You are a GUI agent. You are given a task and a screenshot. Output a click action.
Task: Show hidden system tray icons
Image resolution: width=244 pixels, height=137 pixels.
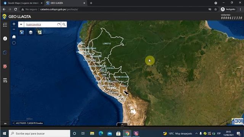[x=196, y=134]
